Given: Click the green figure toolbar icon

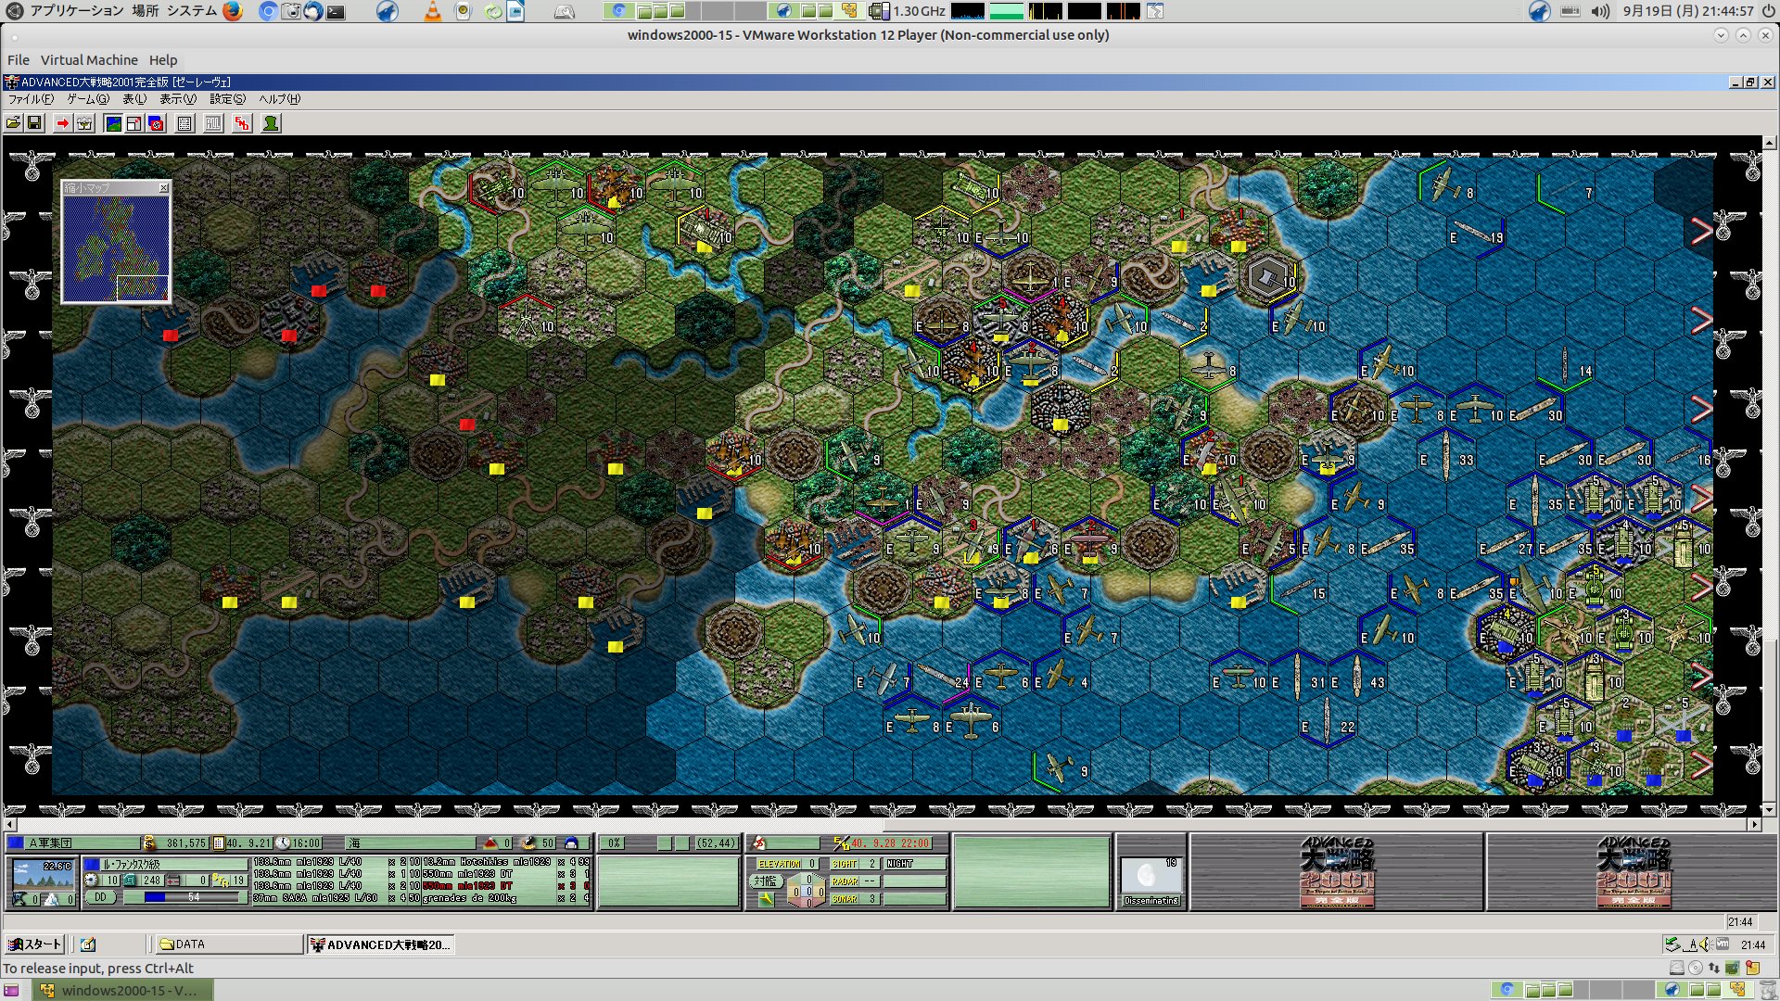Looking at the screenshot, I should (271, 123).
